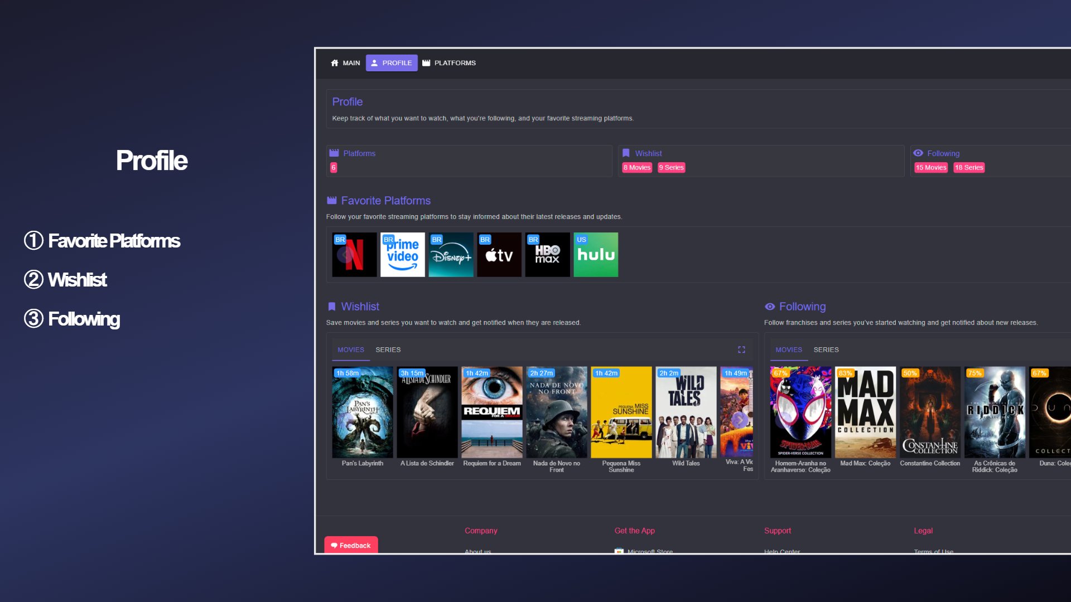The height and width of the screenshot is (602, 1071).
Task: Open the Disney+ platform tile
Action: pos(451,255)
